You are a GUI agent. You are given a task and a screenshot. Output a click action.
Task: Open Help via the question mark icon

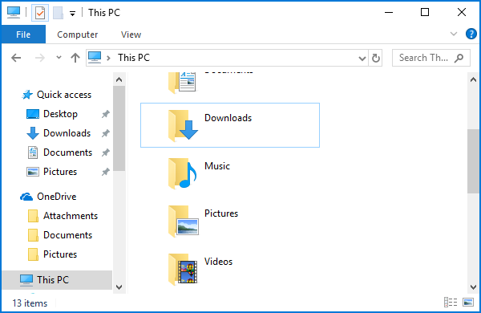471,34
